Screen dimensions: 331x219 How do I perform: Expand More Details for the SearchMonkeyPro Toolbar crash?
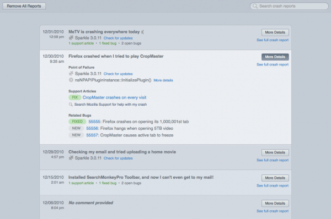click(x=275, y=178)
